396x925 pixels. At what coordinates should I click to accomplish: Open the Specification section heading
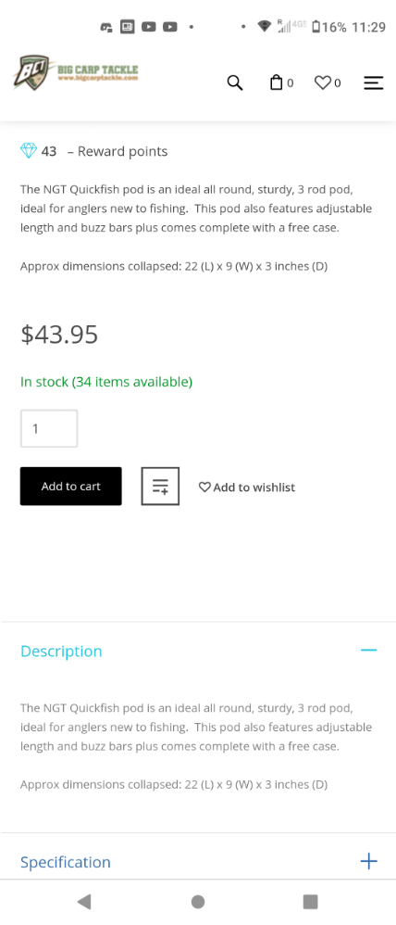66,862
